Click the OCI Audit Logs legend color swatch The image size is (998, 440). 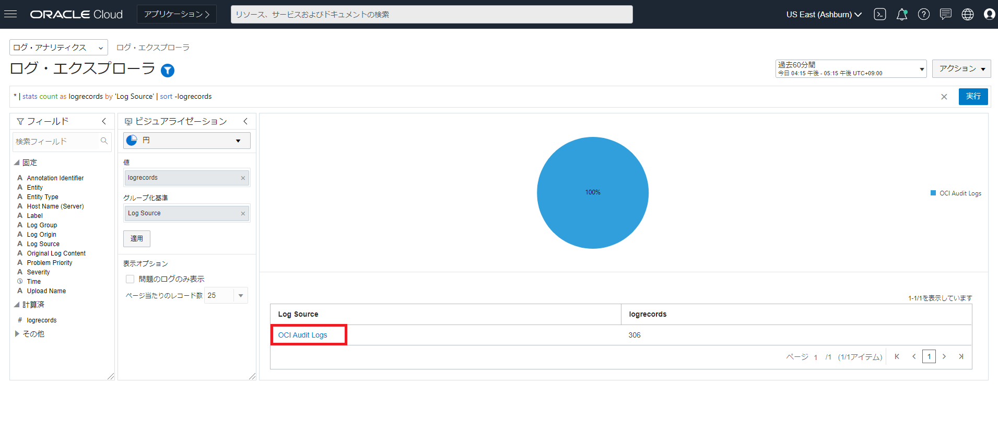[x=933, y=193]
